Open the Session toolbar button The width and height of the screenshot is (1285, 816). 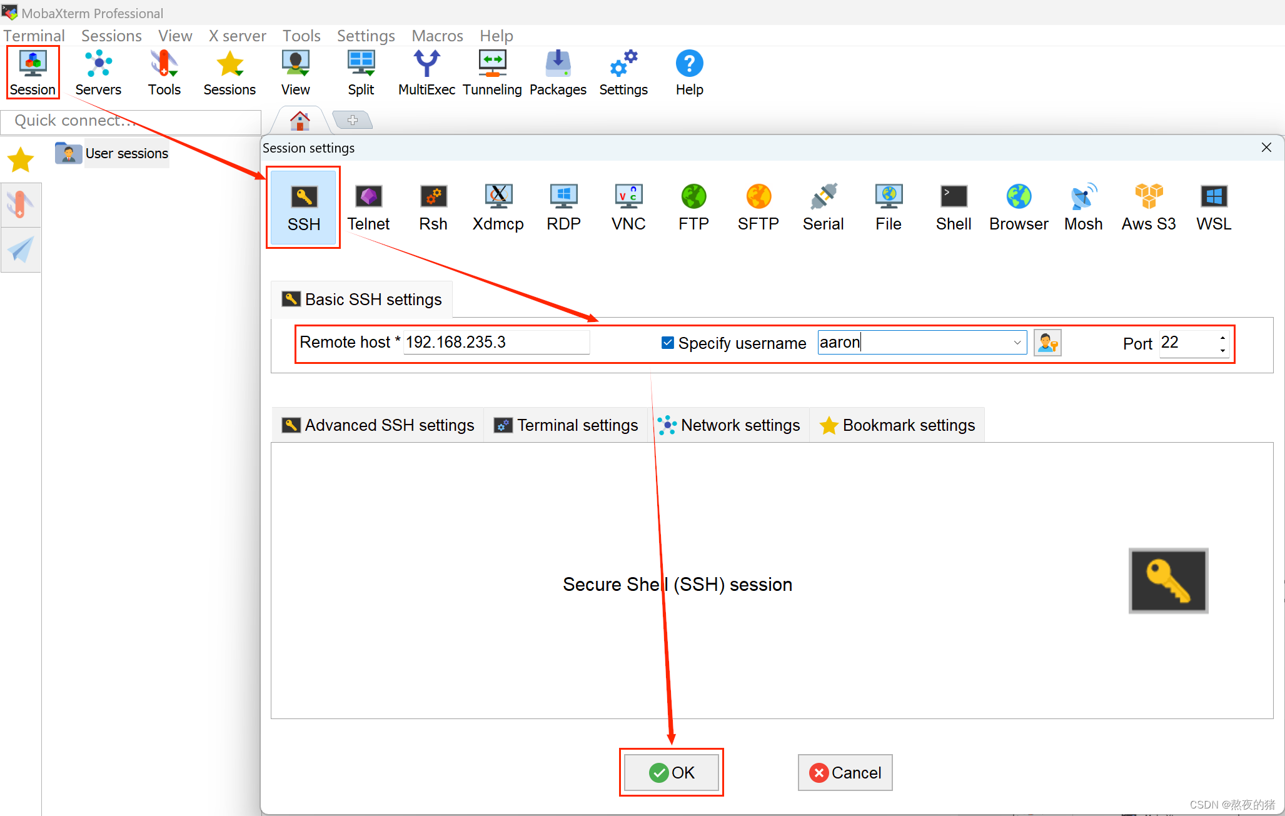[x=33, y=73]
